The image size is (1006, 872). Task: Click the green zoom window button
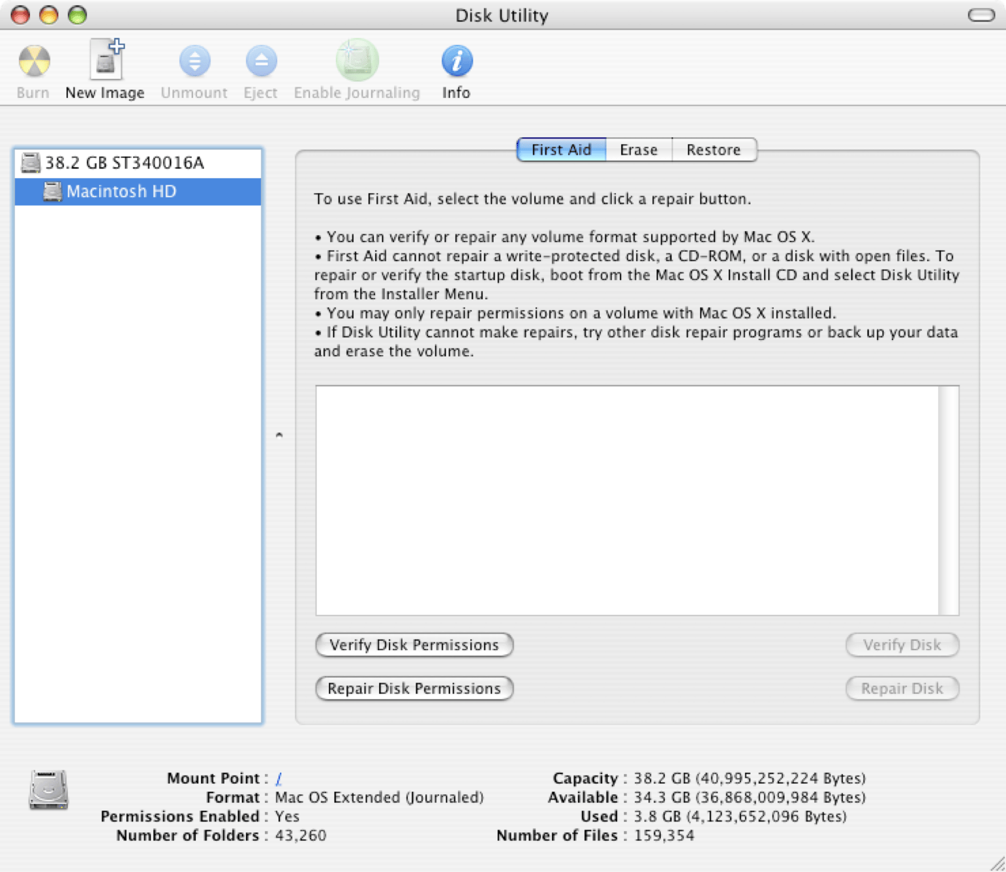(x=78, y=14)
